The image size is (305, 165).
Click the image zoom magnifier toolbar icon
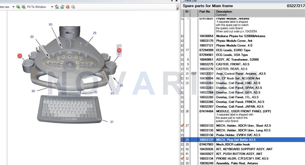[24, 7]
